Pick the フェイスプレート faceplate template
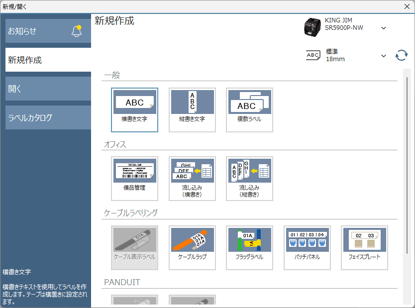The image size is (415, 308). tap(364, 248)
